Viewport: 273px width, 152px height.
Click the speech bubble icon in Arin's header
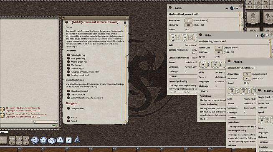267,35
